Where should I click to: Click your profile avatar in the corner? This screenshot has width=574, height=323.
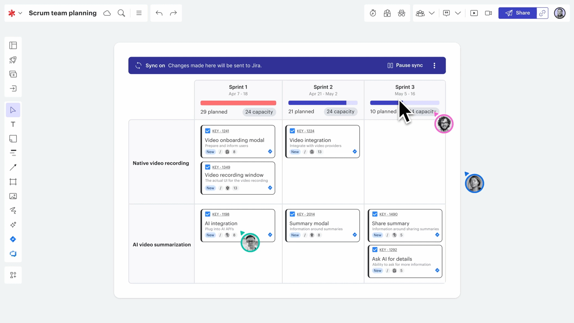(x=560, y=13)
